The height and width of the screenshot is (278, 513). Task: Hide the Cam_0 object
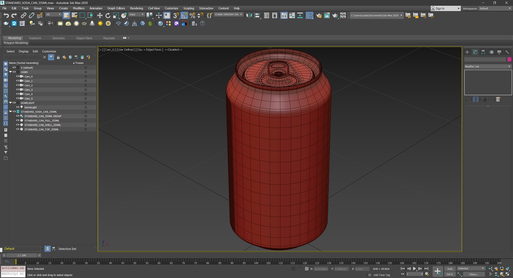coord(18,76)
